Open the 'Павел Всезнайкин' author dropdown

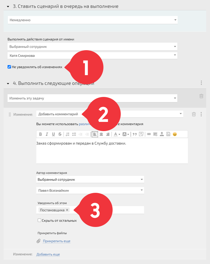click(90, 190)
